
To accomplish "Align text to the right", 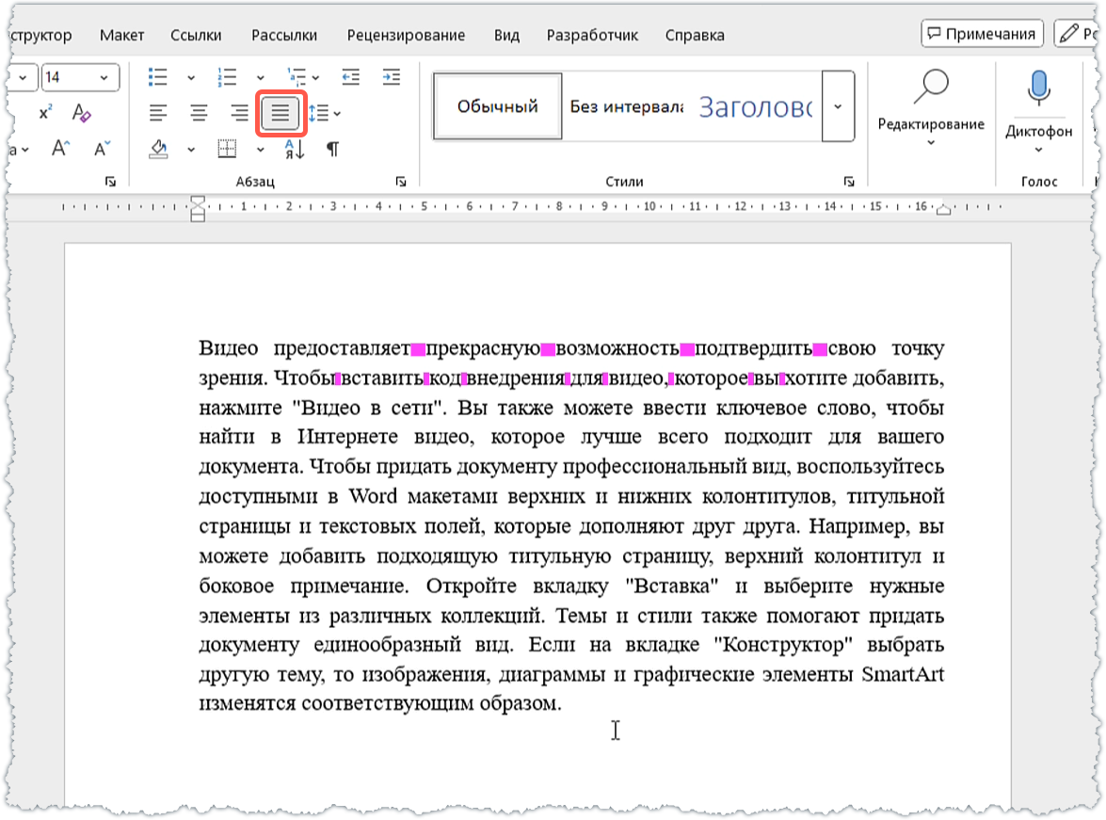I will (x=239, y=113).
